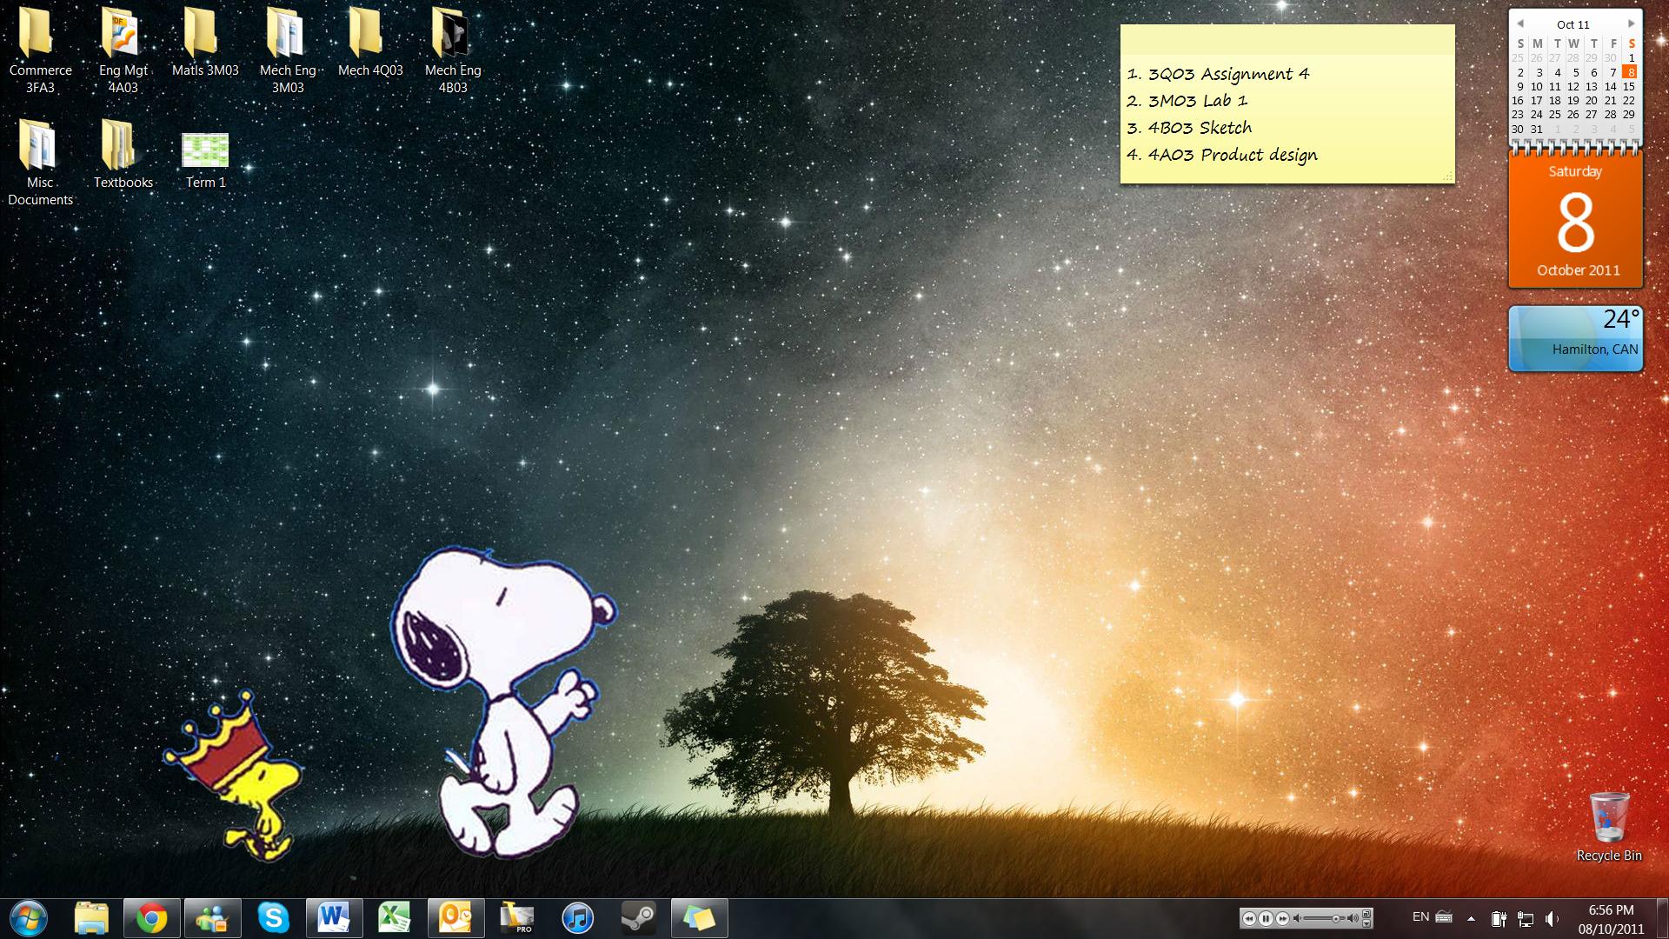Open the Mech Eng 3M03 folder
1669x939 pixels.
[288, 50]
